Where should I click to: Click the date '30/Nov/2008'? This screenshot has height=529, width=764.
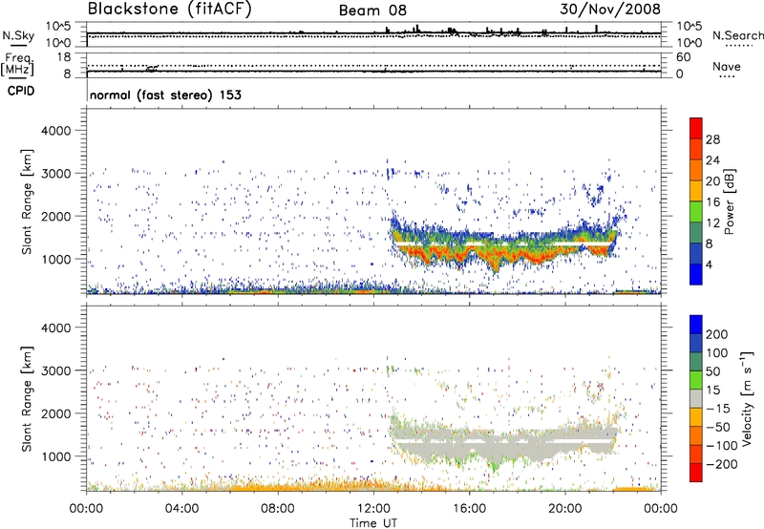610,9
